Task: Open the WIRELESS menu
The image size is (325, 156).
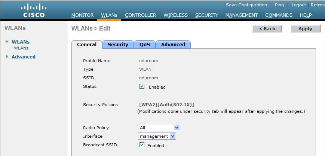Action: 175,15
